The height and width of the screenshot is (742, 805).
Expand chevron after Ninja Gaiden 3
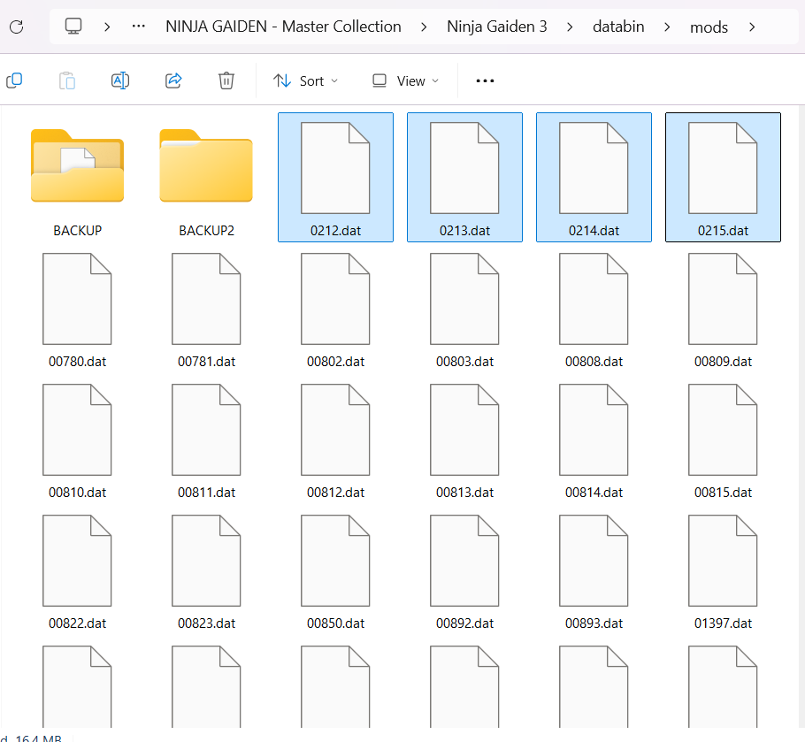[x=570, y=27]
